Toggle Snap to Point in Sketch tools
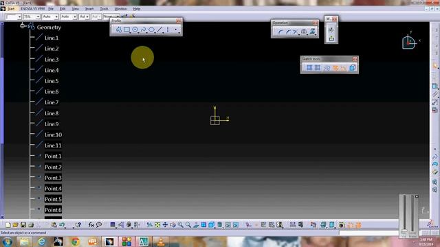The width and height of the screenshot is (440, 247). pyautogui.click(x=318, y=68)
